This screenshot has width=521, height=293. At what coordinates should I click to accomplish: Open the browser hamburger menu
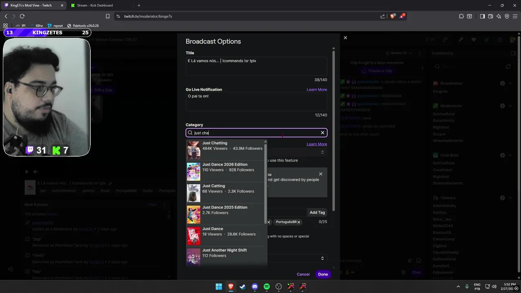515,16
